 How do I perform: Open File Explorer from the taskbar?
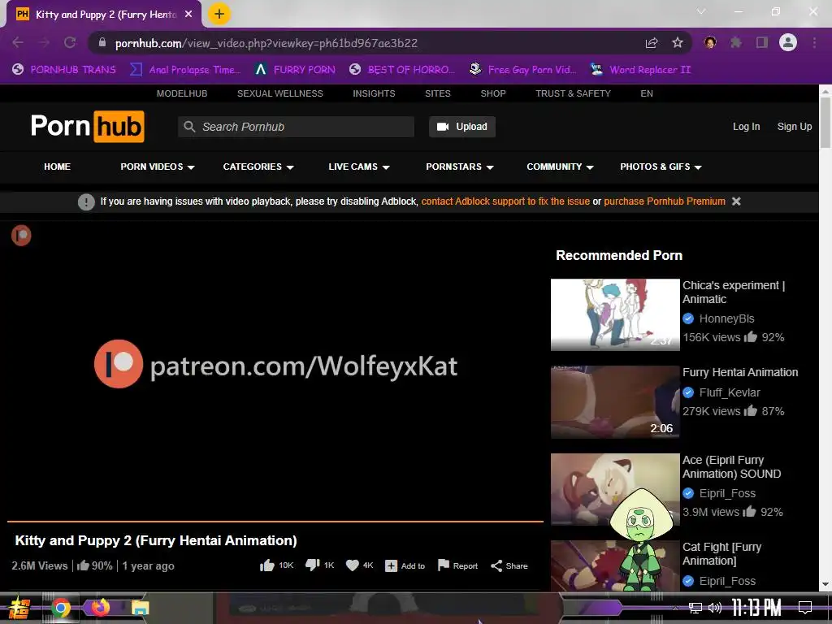coord(140,608)
